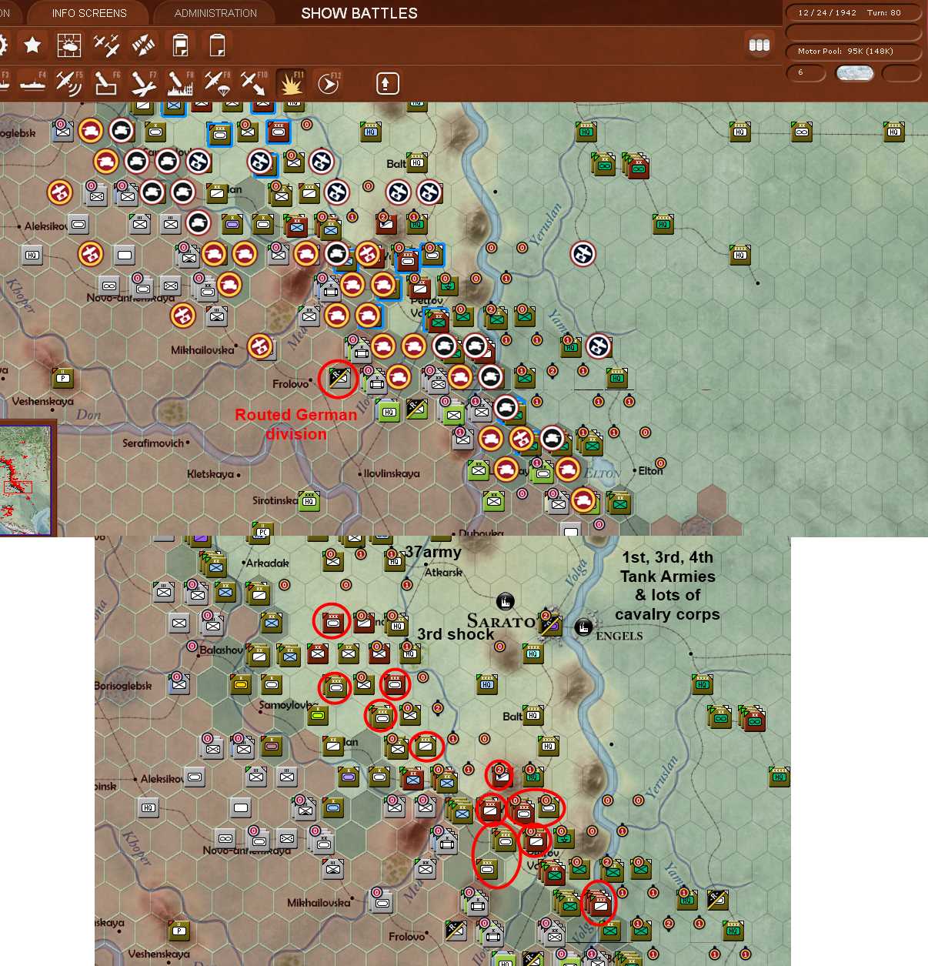Toggle the F8 bomb city mode
The width and height of the screenshot is (928, 966).
click(180, 82)
